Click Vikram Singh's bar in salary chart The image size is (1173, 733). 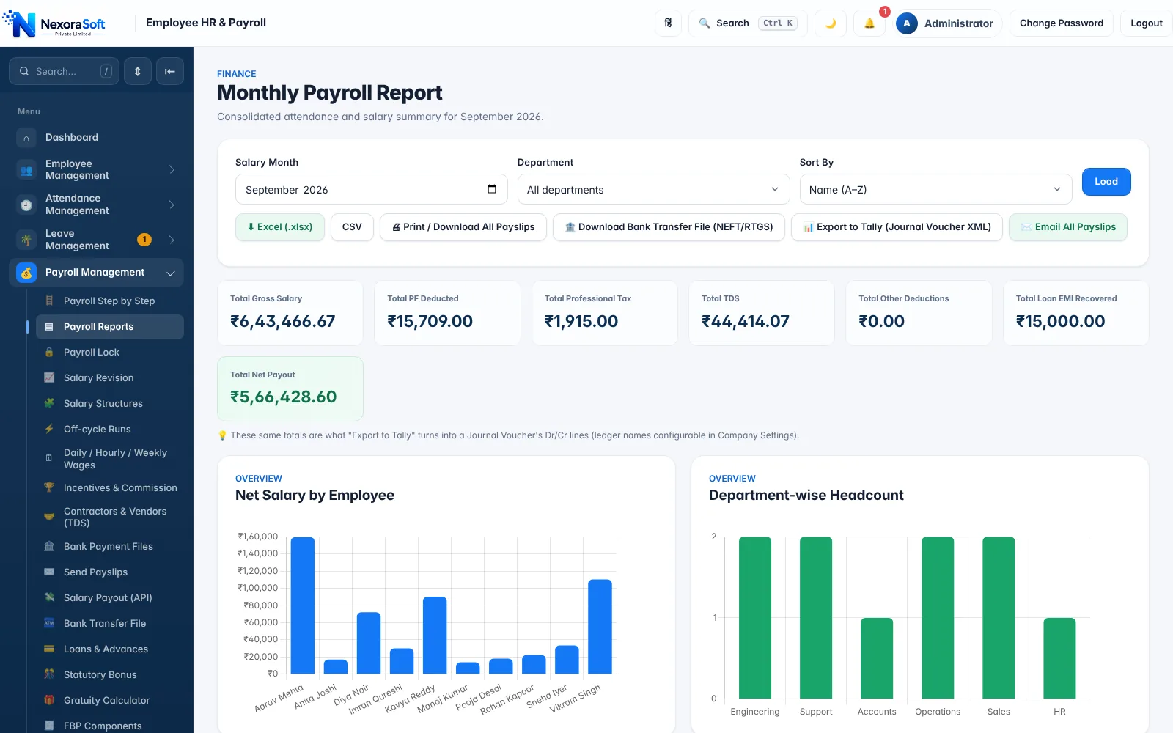[x=600, y=627]
